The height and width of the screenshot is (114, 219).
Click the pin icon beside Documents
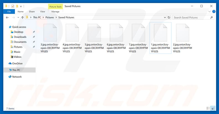click(34, 42)
